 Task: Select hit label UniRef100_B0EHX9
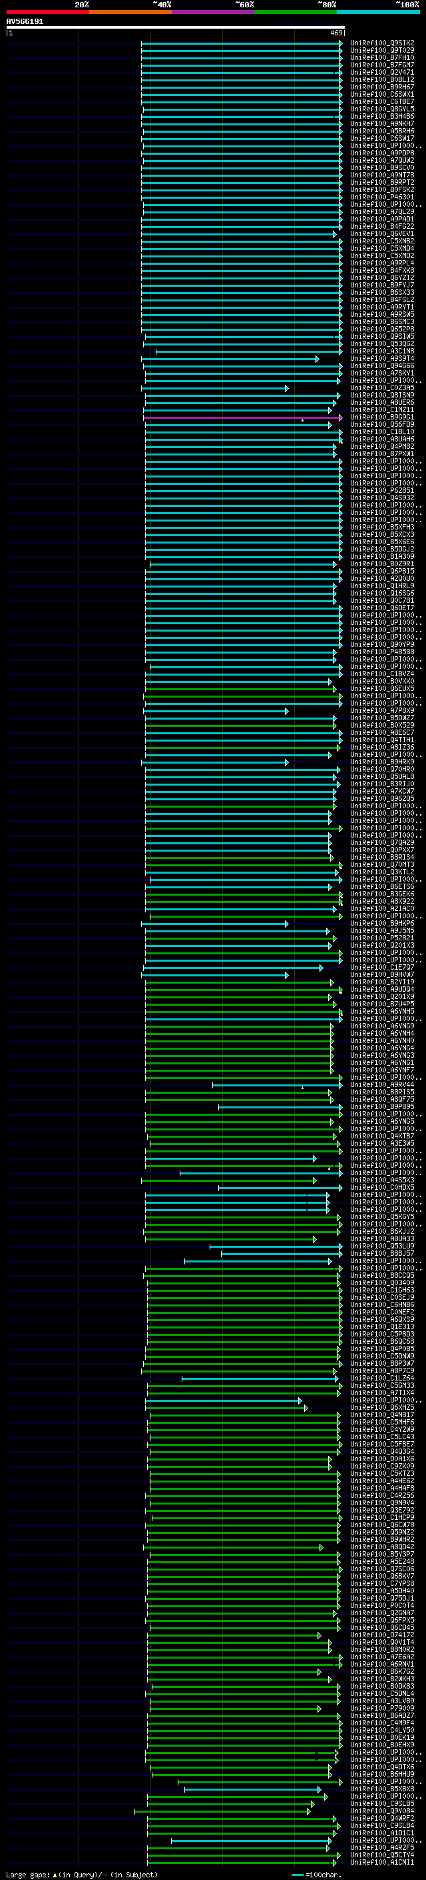pyautogui.click(x=382, y=1745)
